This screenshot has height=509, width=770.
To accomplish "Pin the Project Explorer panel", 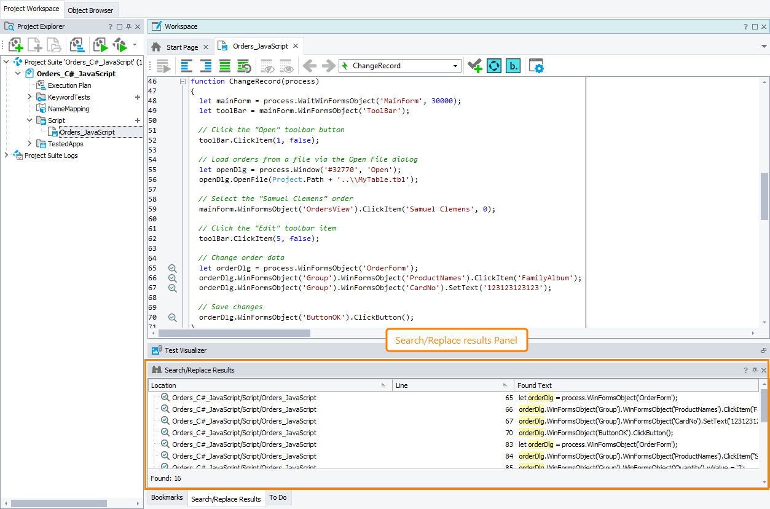I will pyautogui.click(x=129, y=27).
